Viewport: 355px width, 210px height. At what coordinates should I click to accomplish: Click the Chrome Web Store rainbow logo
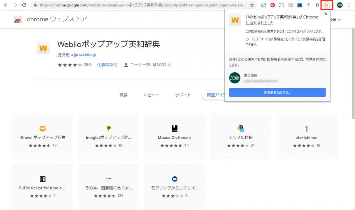[x=18, y=19]
